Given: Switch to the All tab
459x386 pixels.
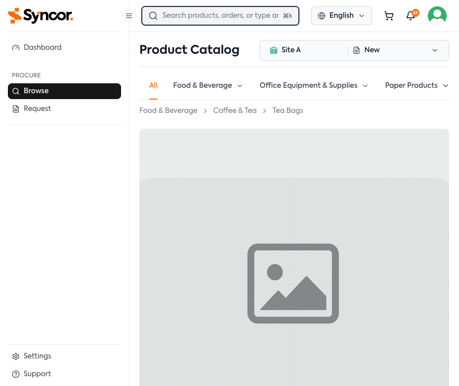Looking at the screenshot, I should click(153, 85).
